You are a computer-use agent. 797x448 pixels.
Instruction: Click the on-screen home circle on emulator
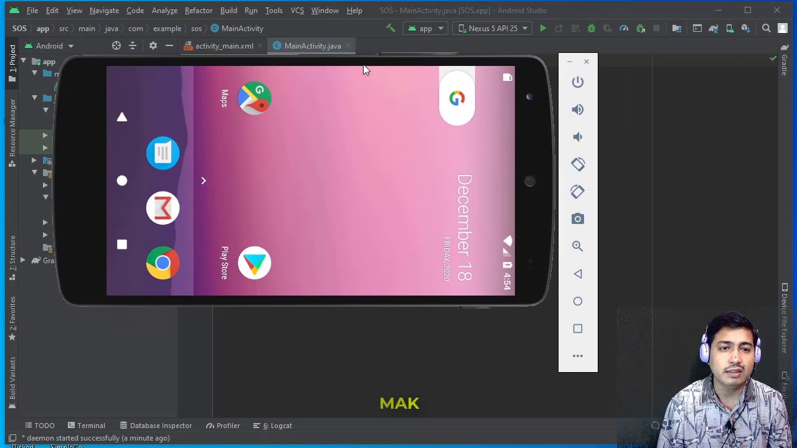point(122,180)
